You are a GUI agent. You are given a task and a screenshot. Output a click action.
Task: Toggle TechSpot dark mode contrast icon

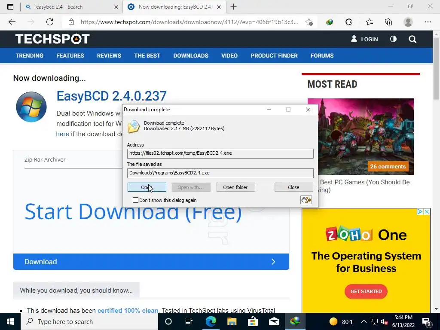pos(393,39)
